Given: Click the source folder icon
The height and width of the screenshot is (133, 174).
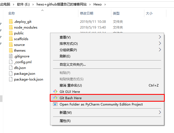Looking at the screenshot, I should click(11, 45).
